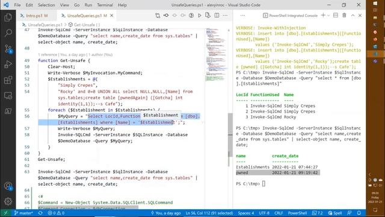This screenshot has height=217, width=385.
Task: Click the remote window indicator in status bar
Action: point(6,213)
